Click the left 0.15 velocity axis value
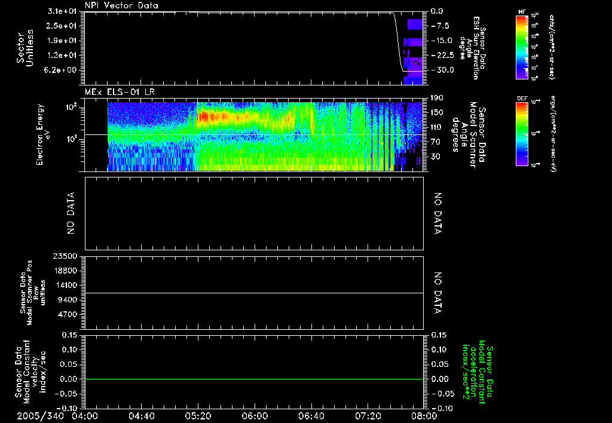The height and width of the screenshot is (423, 612). pos(69,335)
